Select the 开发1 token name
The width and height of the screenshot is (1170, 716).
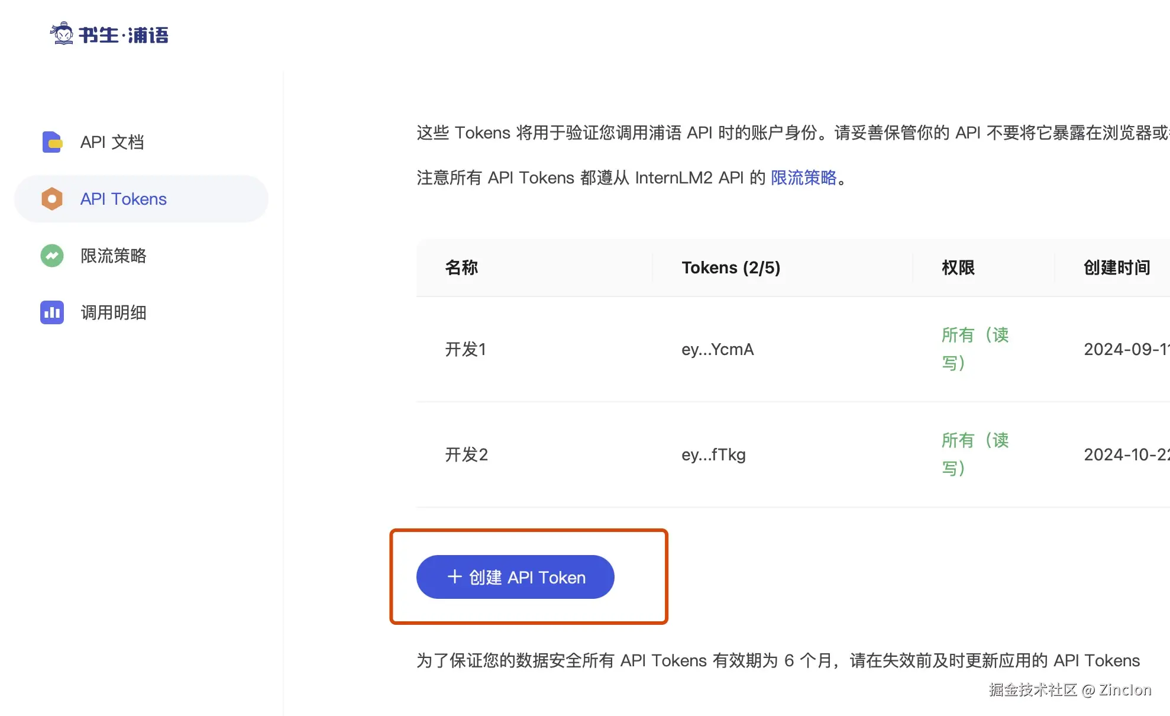click(x=466, y=349)
